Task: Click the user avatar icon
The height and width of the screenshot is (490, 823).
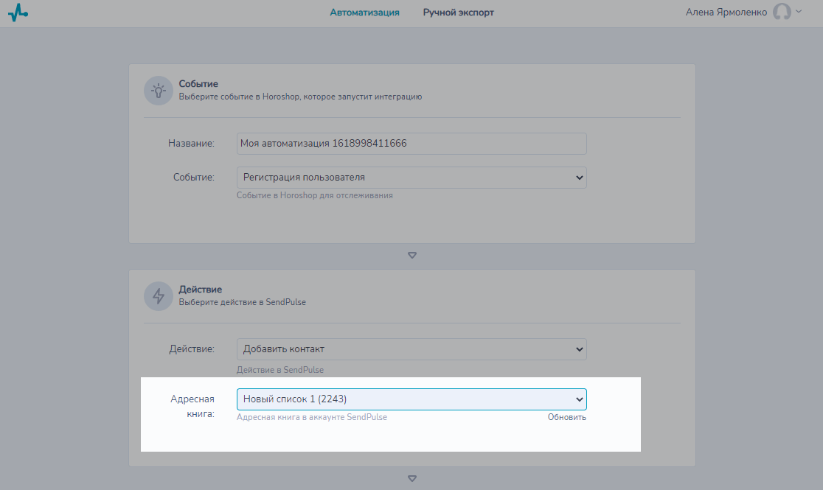Action: click(782, 13)
